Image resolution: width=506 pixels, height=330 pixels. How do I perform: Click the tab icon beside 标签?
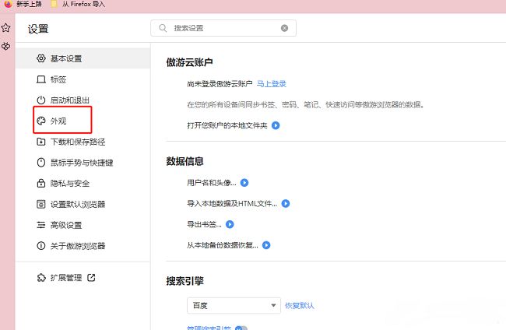[x=41, y=79]
